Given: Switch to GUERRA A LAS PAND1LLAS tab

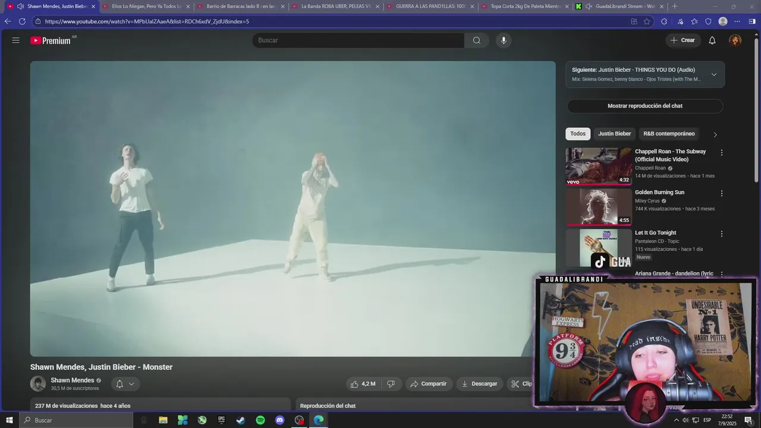Looking at the screenshot, I should [430, 7].
